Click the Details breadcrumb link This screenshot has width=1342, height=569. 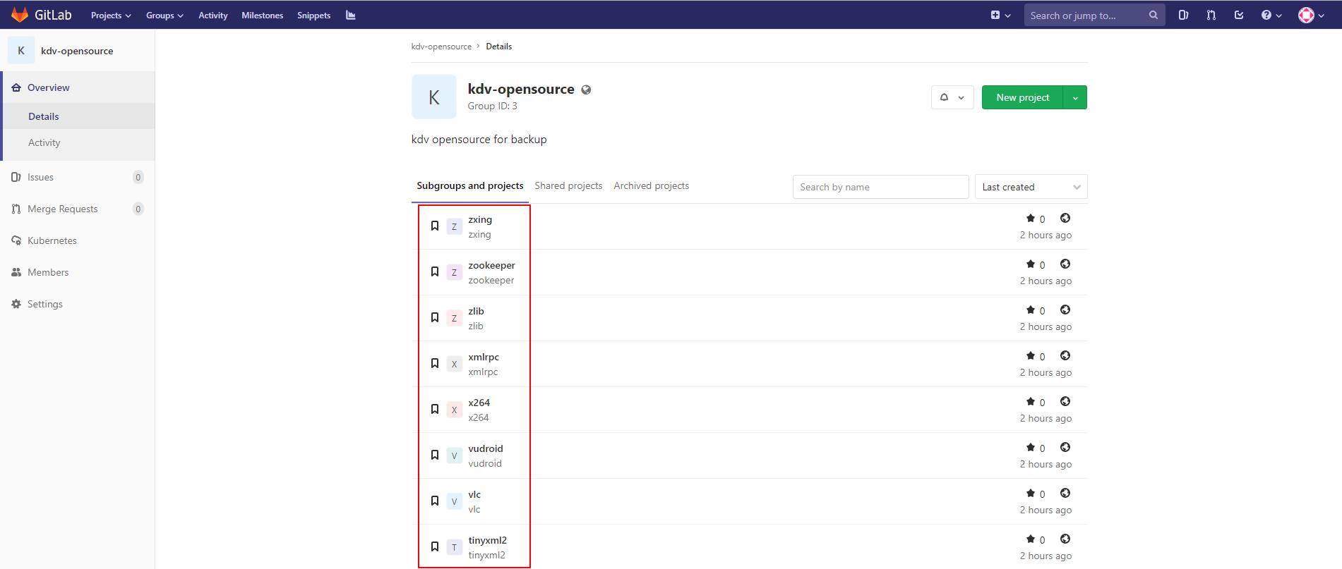tap(498, 47)
